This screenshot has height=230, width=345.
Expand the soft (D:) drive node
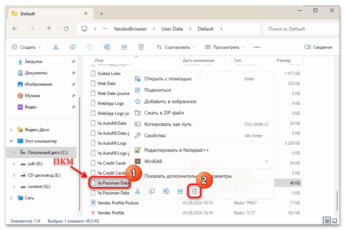click(x=14, y=164)
